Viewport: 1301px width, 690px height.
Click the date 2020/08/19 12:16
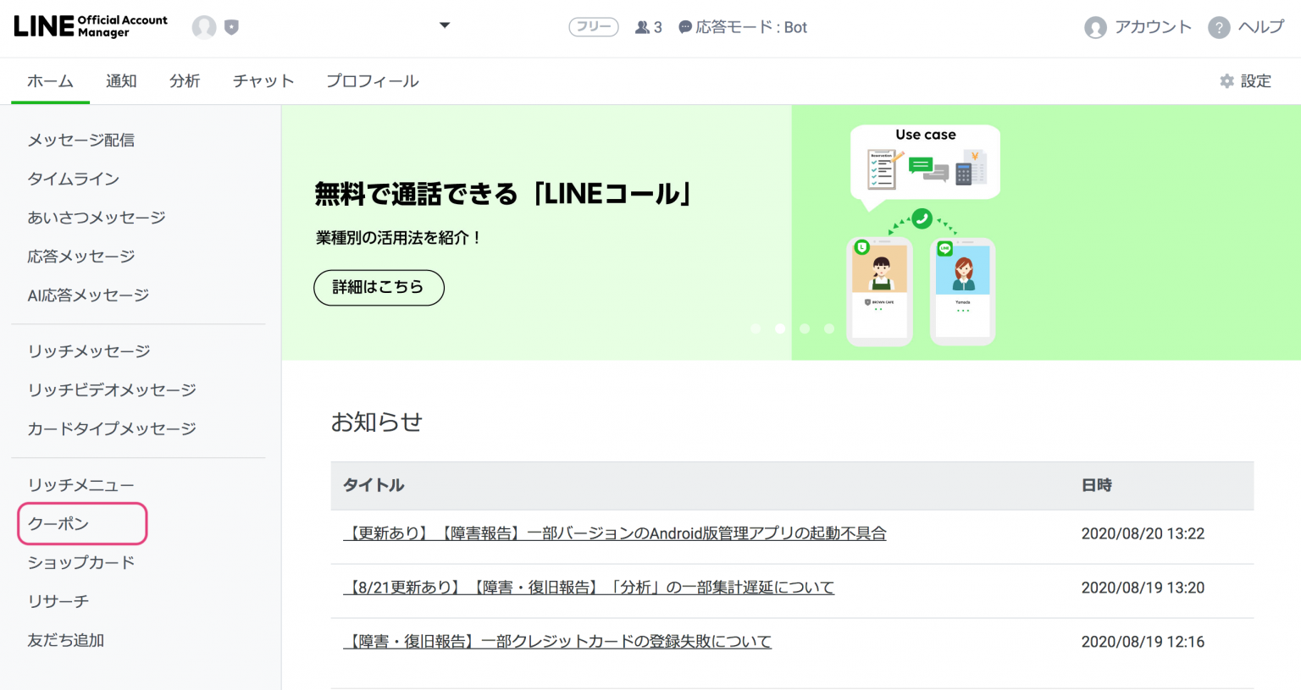click(1143, 643)
